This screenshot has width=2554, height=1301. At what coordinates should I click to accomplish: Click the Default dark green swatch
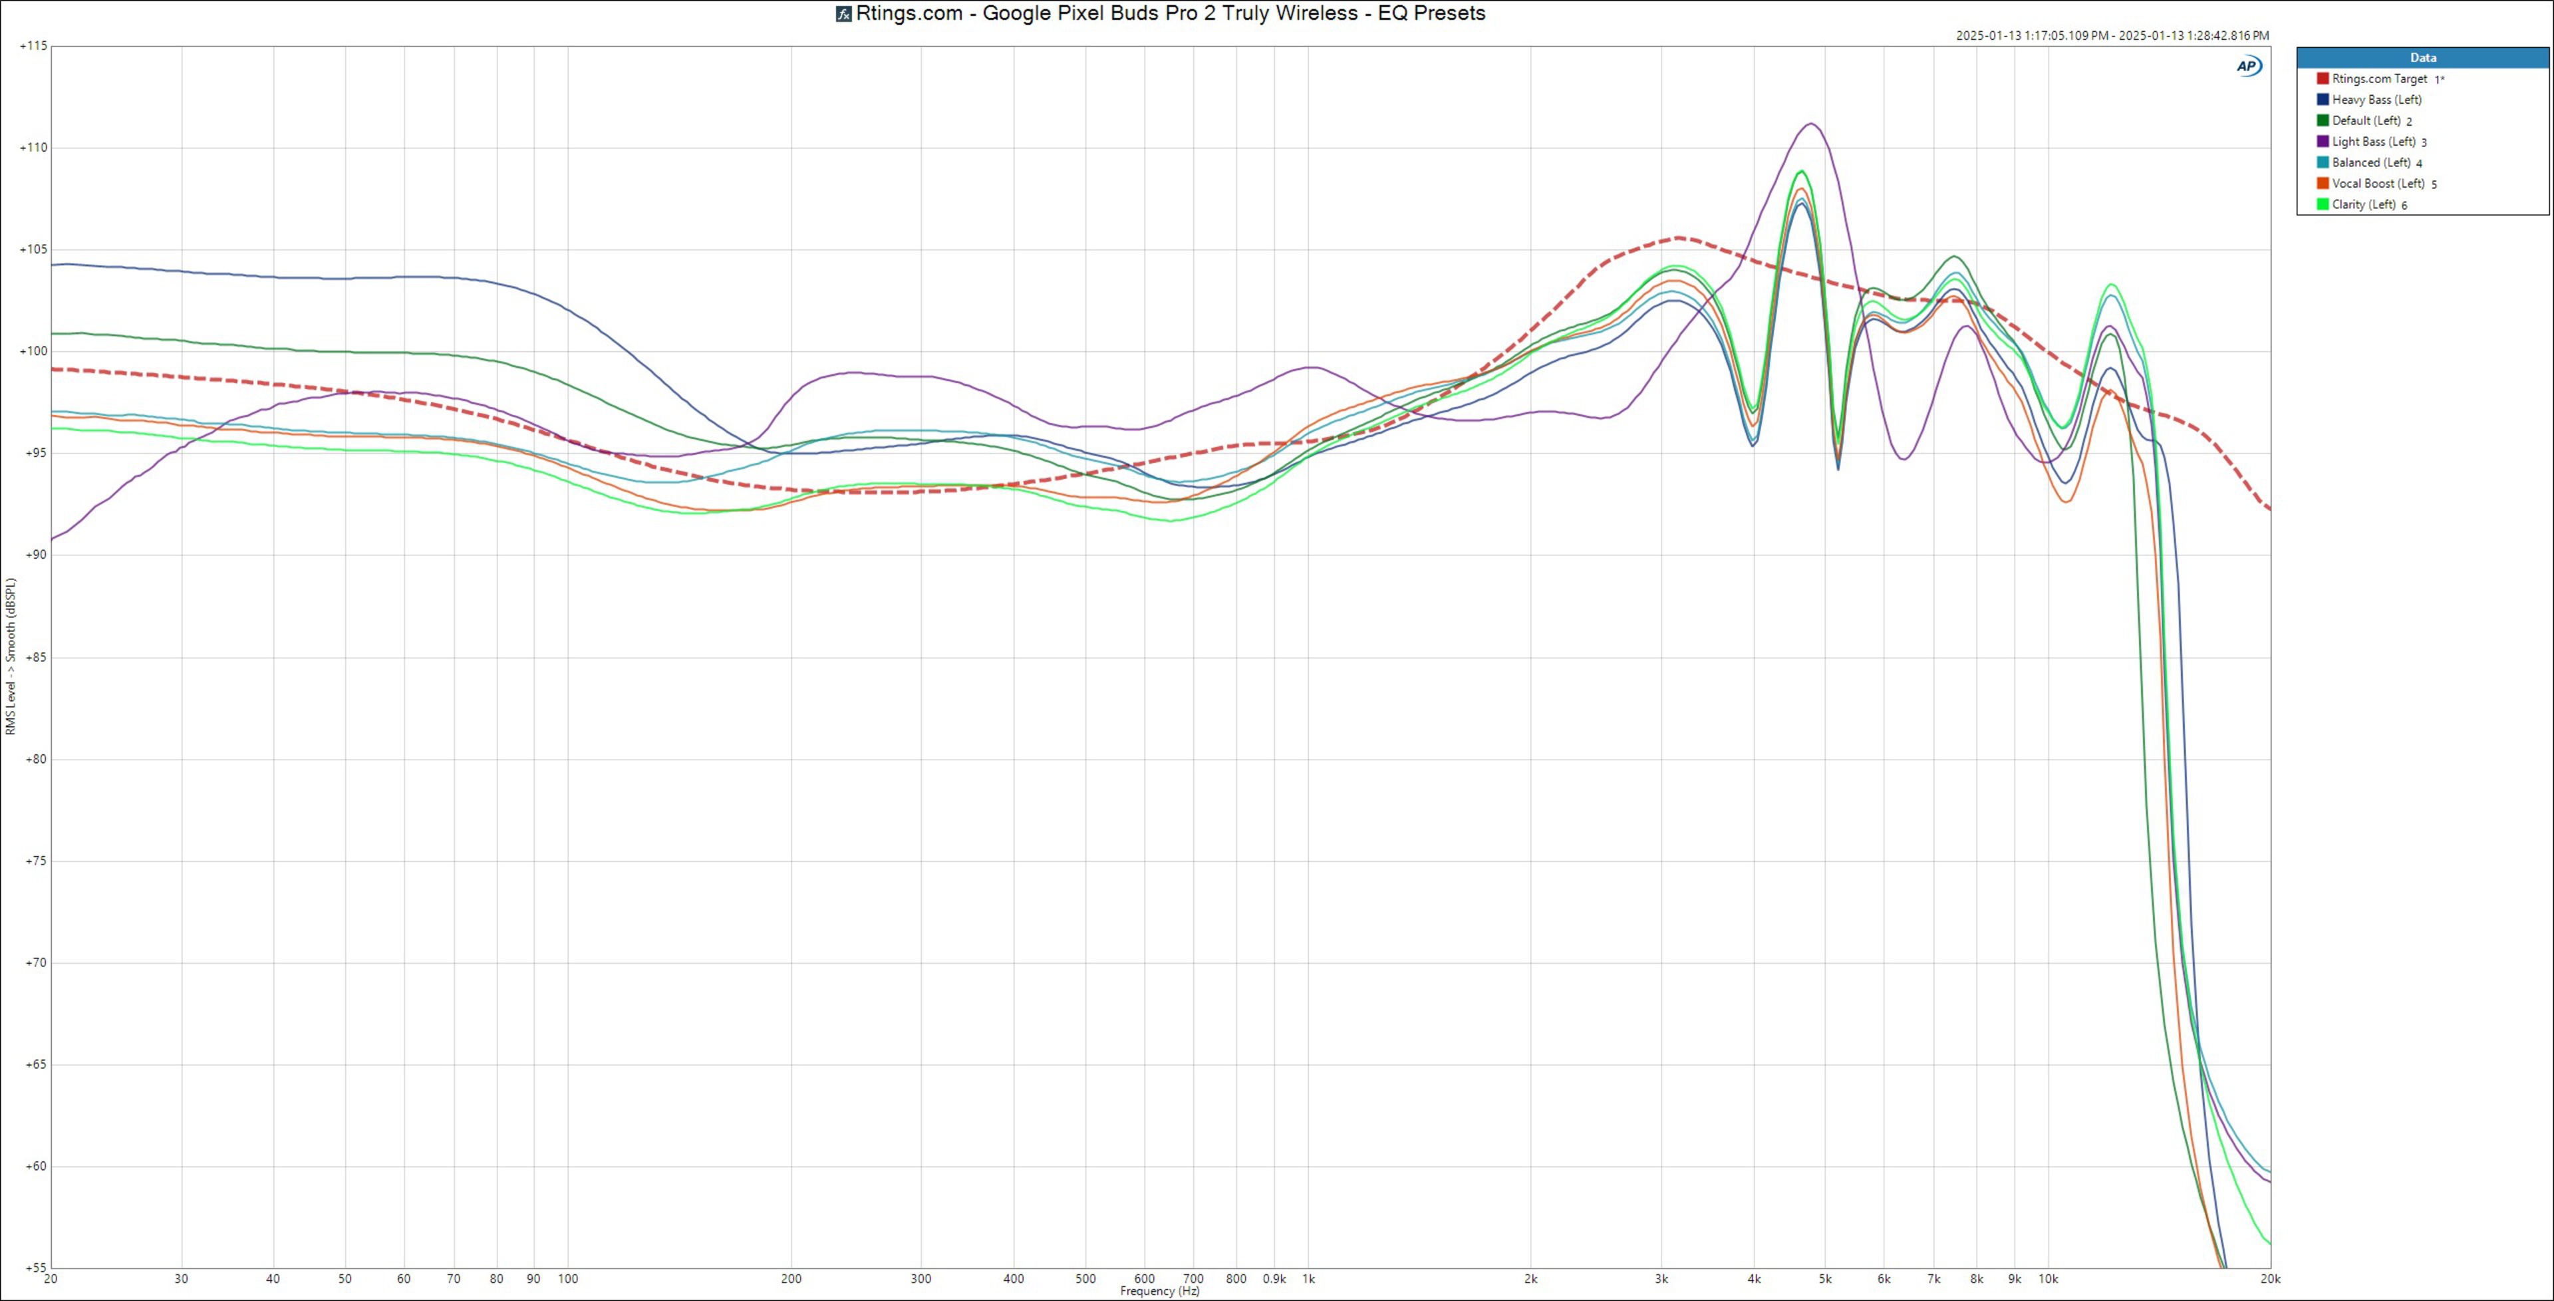[x=2322, y=120]
